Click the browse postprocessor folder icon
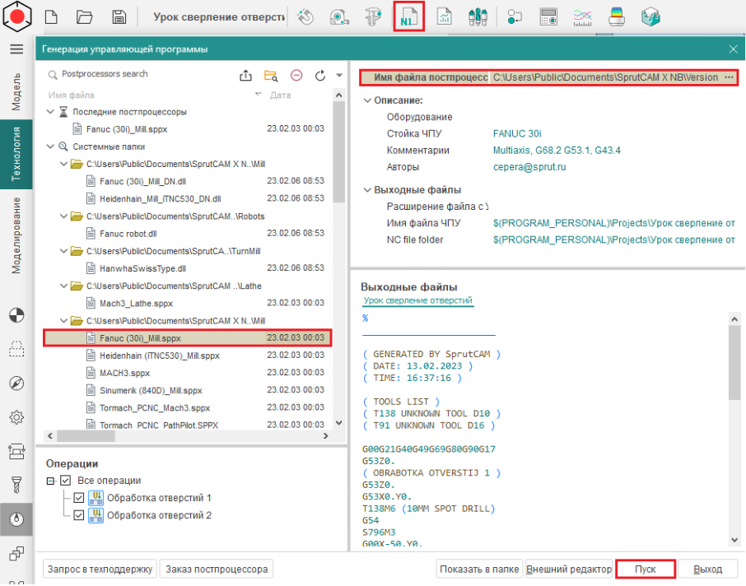746x586 pixels. 270,76
